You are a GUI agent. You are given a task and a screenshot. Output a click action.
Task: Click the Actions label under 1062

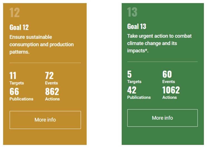[169, 97]
